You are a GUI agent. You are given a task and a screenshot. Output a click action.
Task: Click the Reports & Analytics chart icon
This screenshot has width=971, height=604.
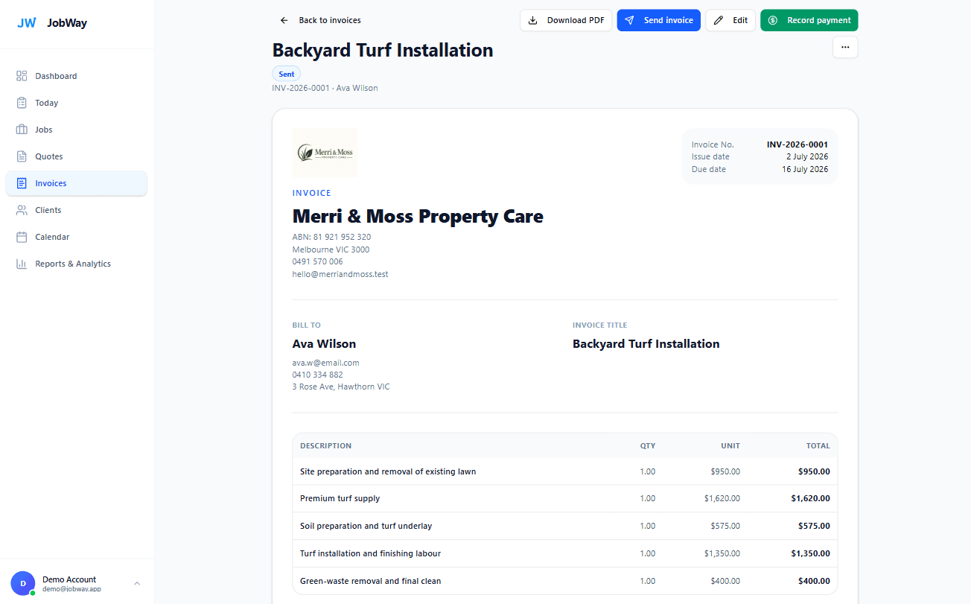coord(22,264)
